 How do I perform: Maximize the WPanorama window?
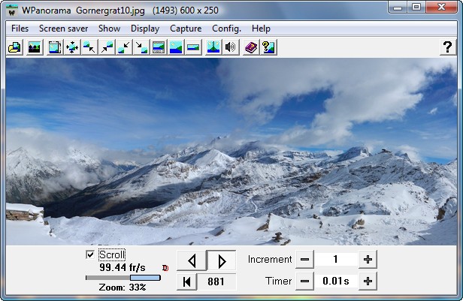point(416,8)
